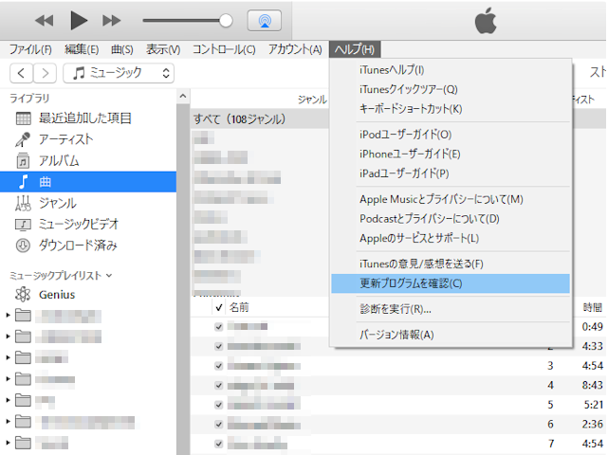Open Apple Musicとプライバシーについて(M)
The width and height of the screenshot is (608, 455).
point(451,199)
